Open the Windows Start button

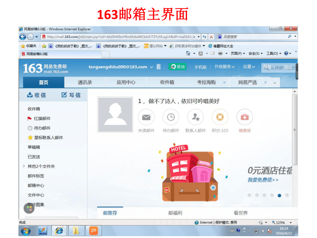pos(26,231)
